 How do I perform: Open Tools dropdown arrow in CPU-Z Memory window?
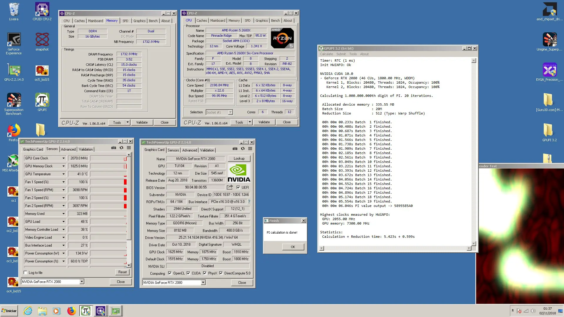(127, 122)
